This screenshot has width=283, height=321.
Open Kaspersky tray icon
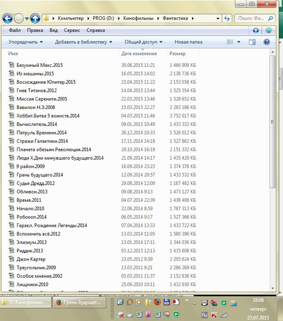click(214, 315)
